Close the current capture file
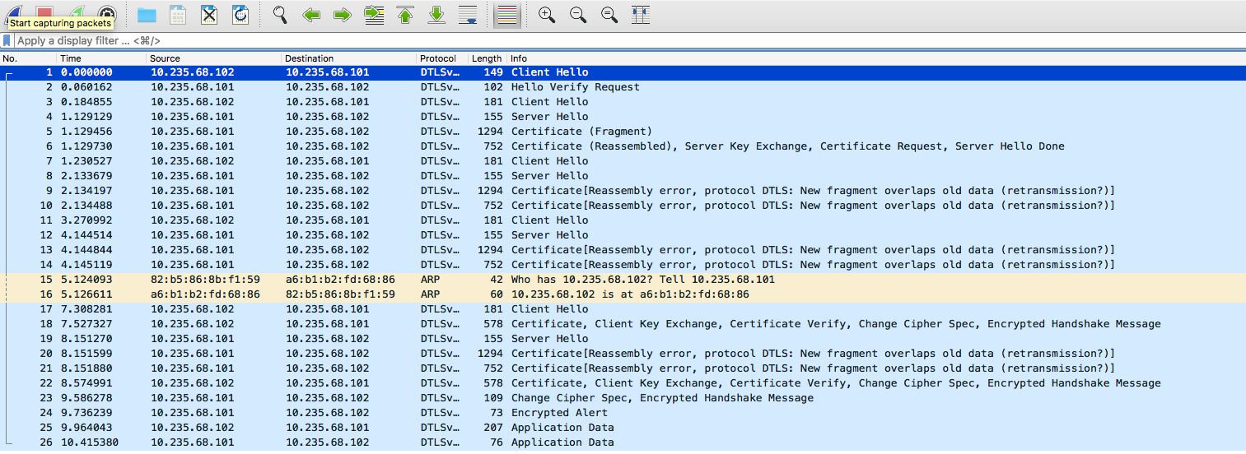 pos(209,14)
